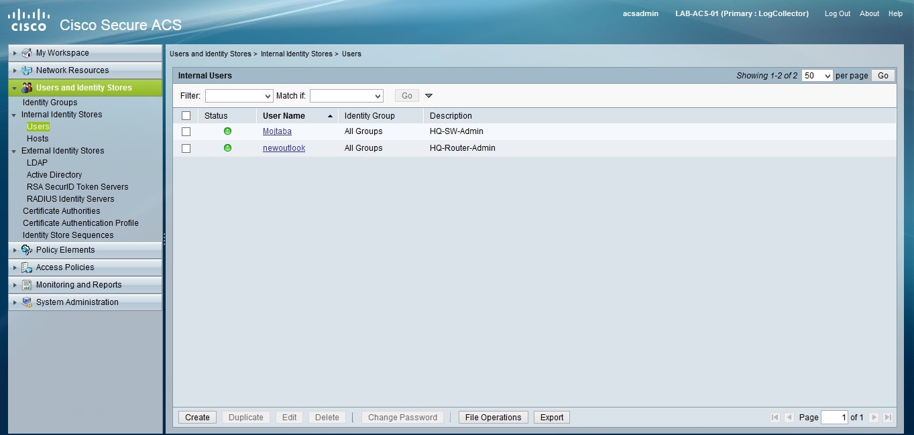The width and height of the screenshot is (914, 435).
Task: Open the per page count dropdown
Action: pyautogui.click(x=817, y=76)
